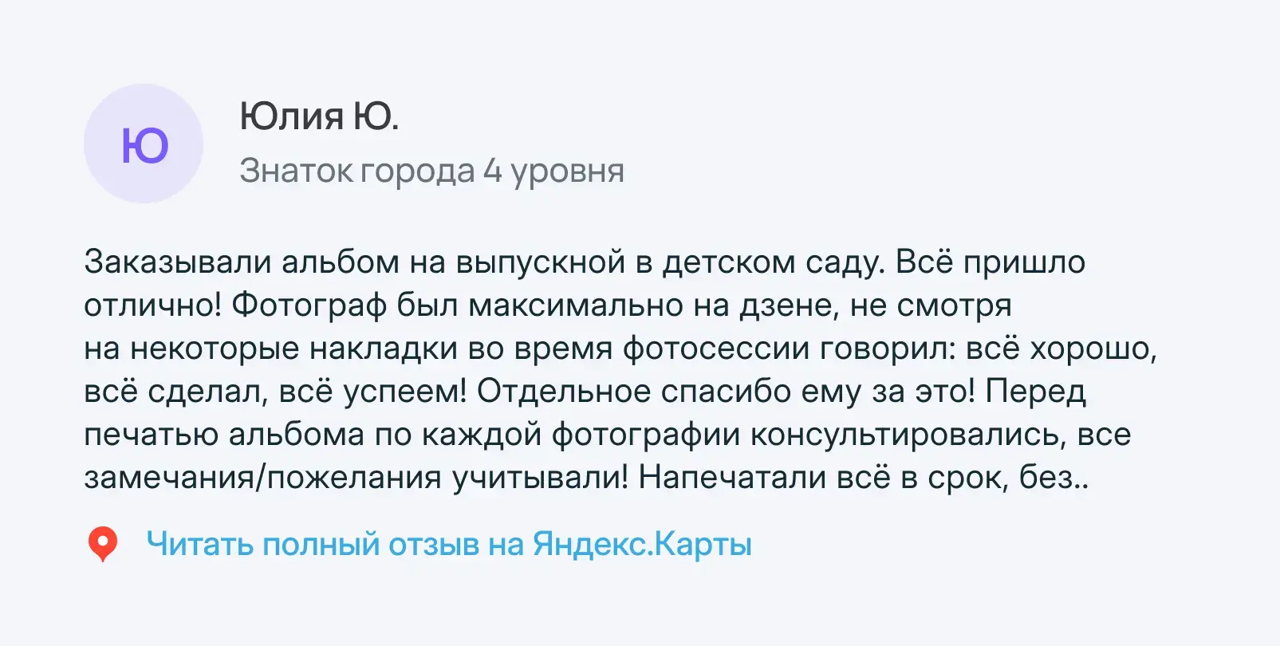Click the word Яндекс.Карты in the link
Image resolution: width=1280 pixels, height=646 pixels.
(x=642, y=545)
